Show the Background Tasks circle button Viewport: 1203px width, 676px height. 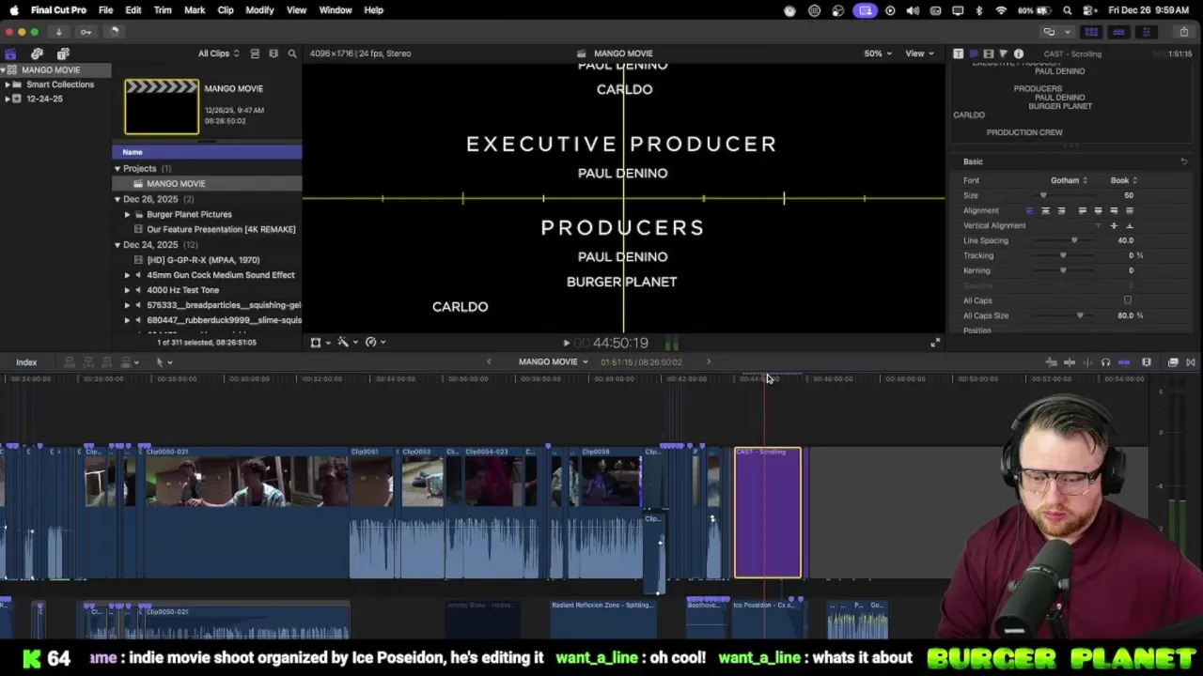[x=114, y=32]
